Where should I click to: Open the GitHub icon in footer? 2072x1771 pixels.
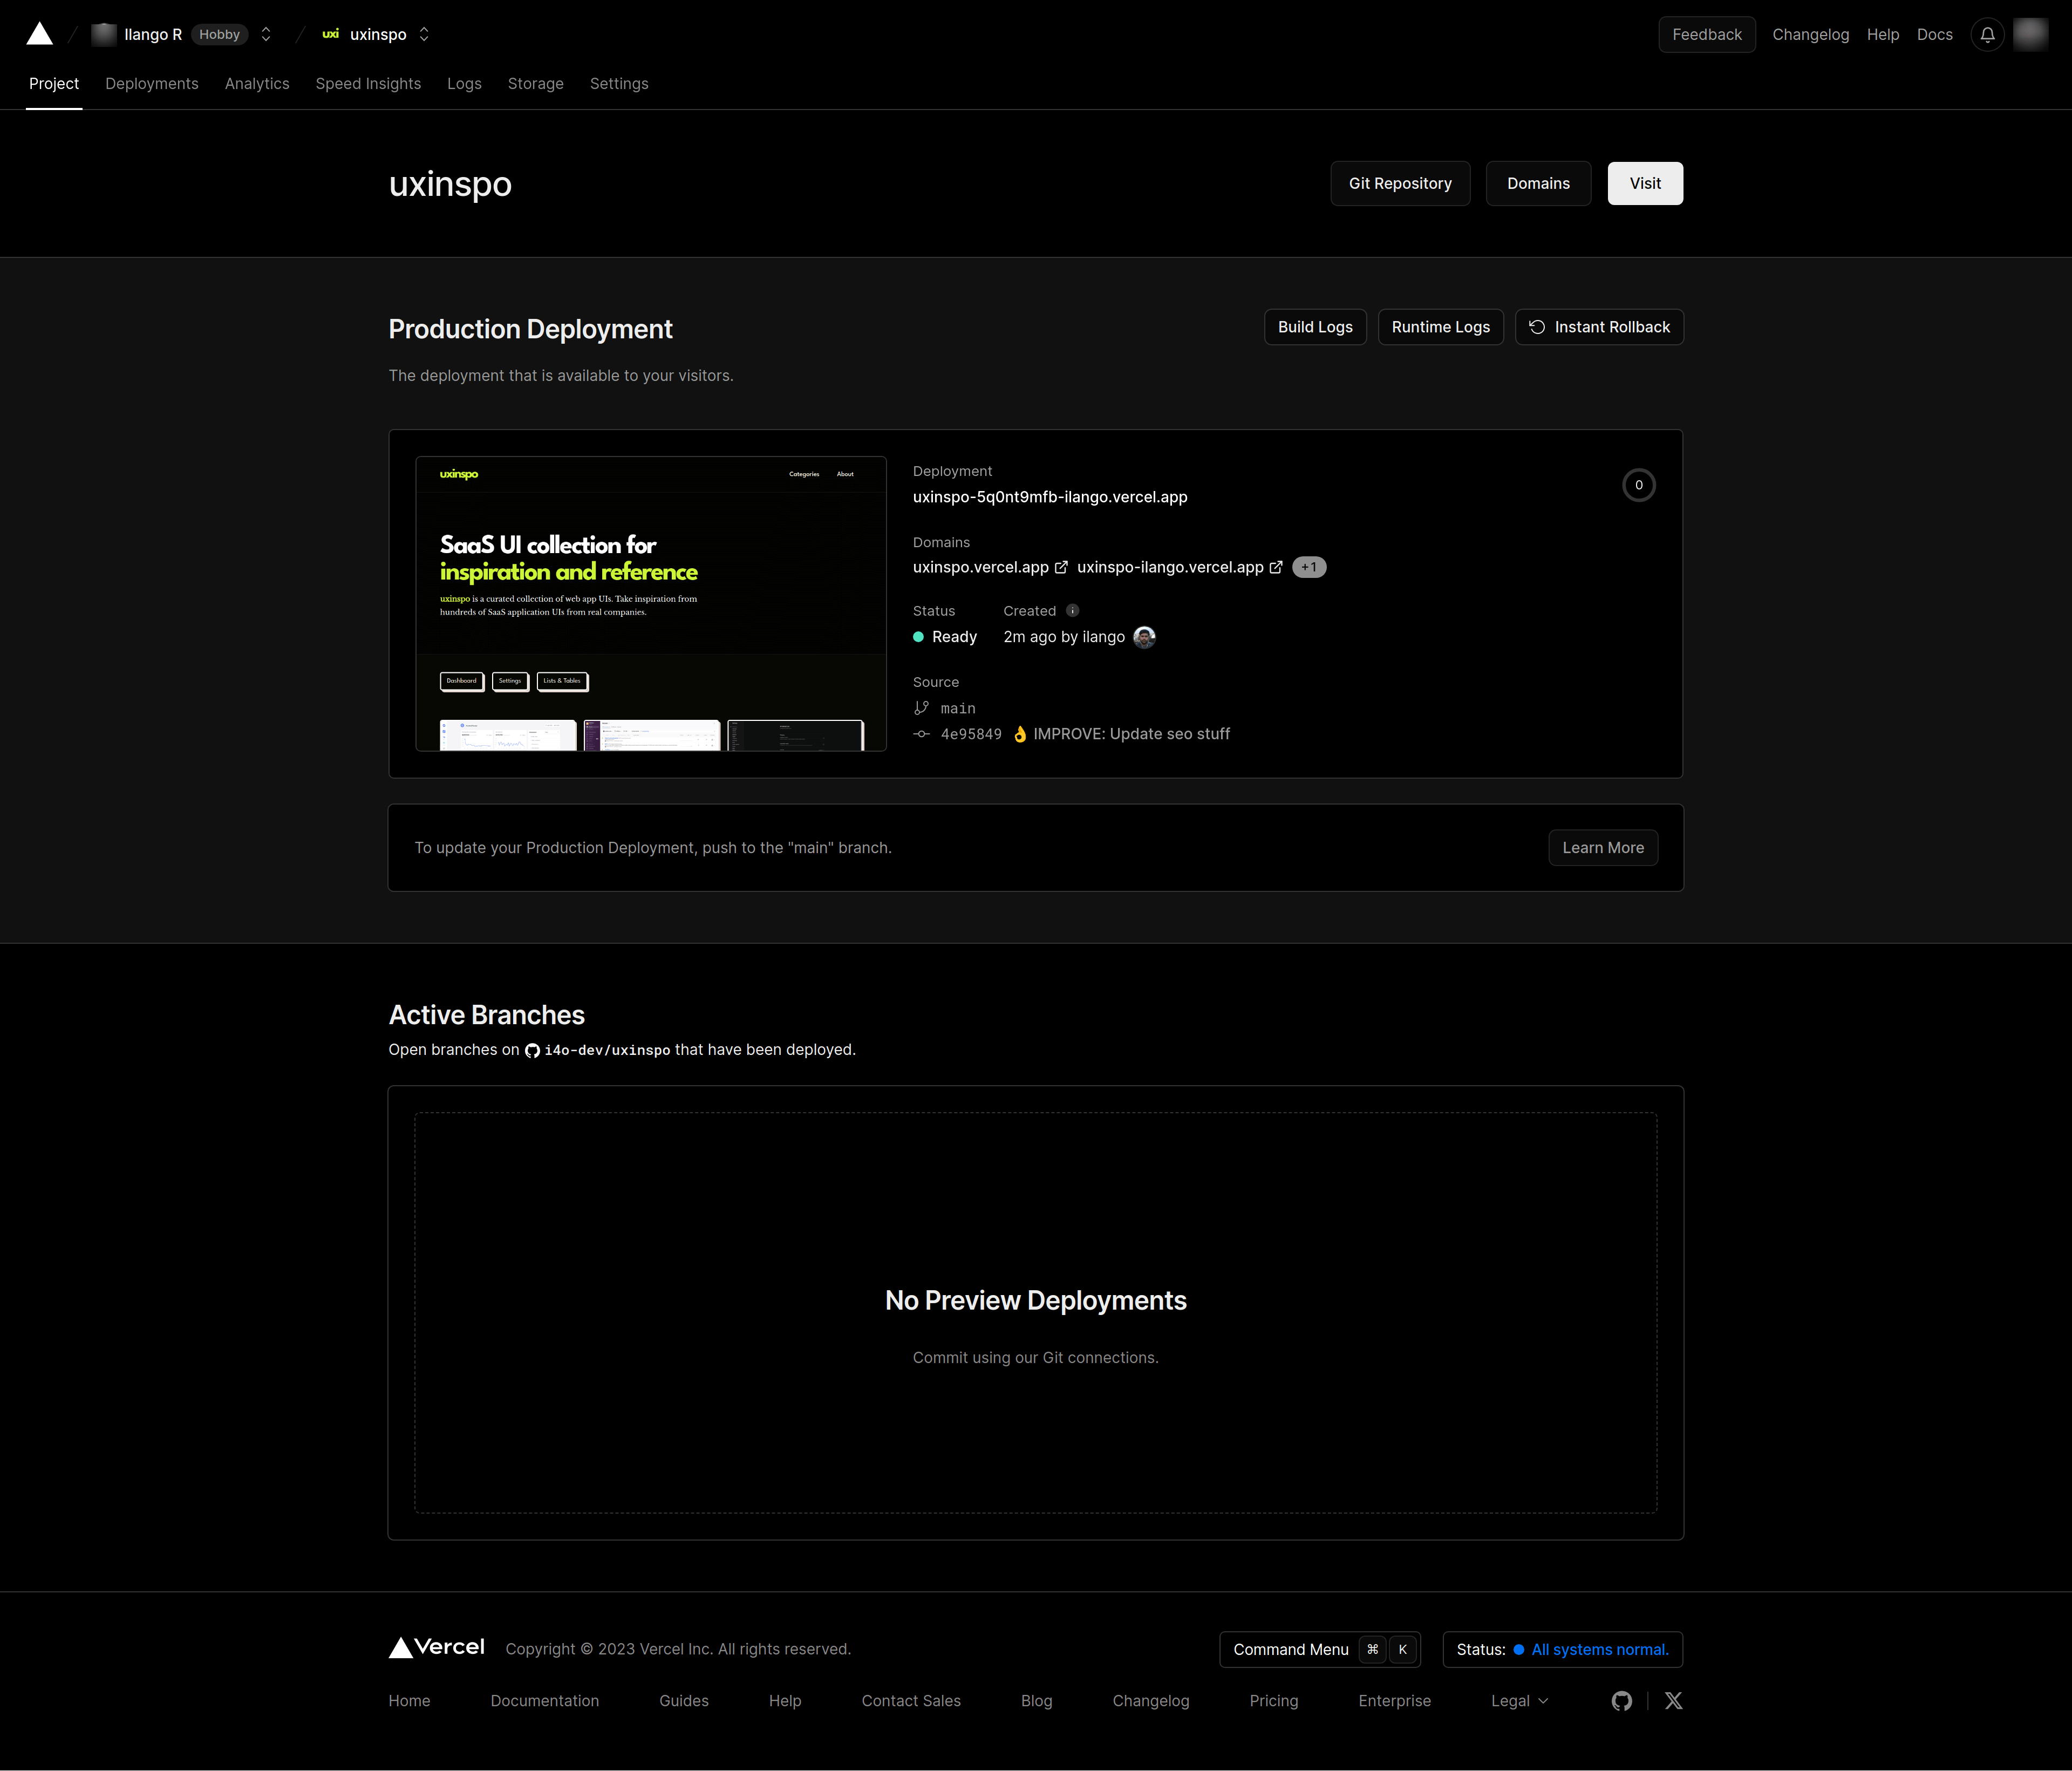point(1622,1701)
